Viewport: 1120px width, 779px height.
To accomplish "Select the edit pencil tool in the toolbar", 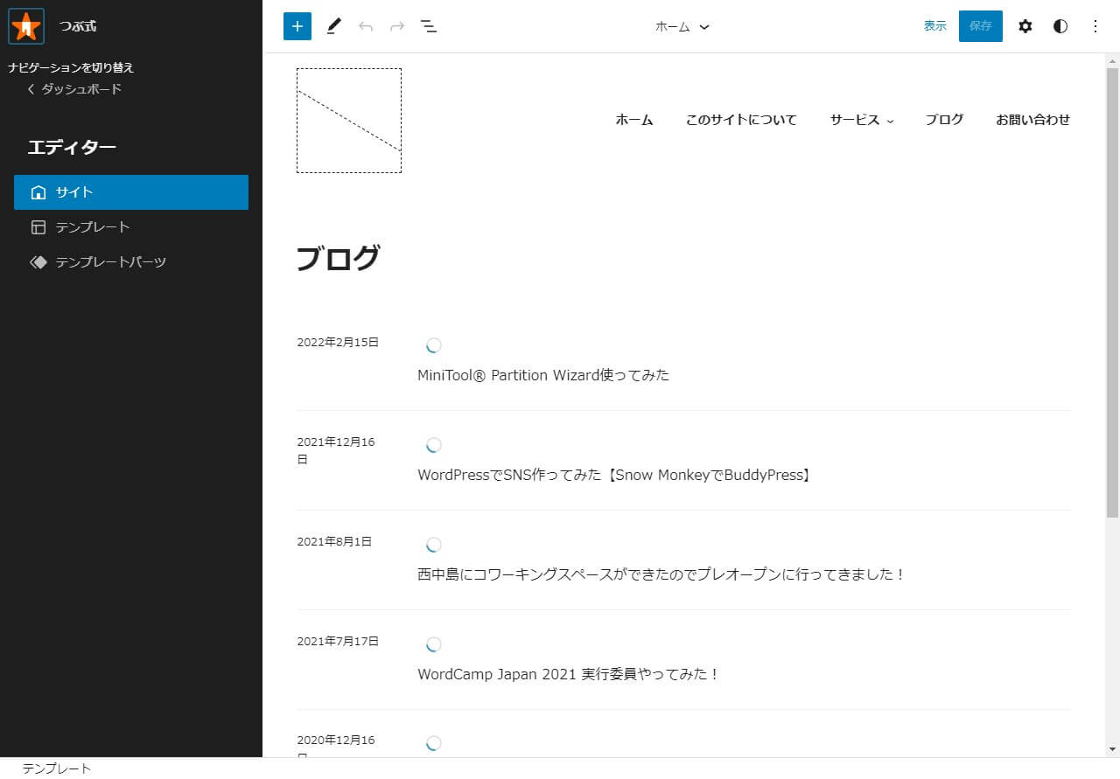I will tap(333, 26).
